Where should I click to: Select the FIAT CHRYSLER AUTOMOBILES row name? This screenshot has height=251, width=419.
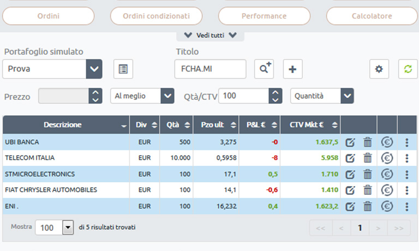[x=51, y=190]
